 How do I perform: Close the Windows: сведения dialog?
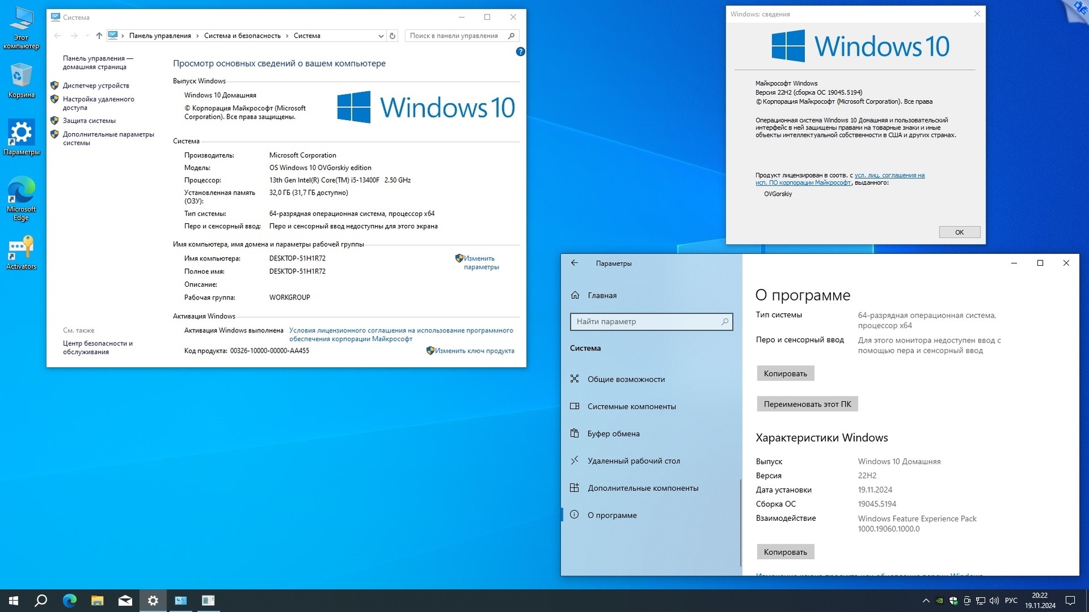click(x=977, y=14)
